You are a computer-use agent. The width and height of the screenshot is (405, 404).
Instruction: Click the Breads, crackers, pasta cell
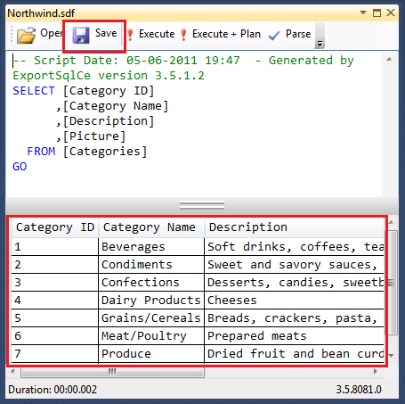coord(295,318)
